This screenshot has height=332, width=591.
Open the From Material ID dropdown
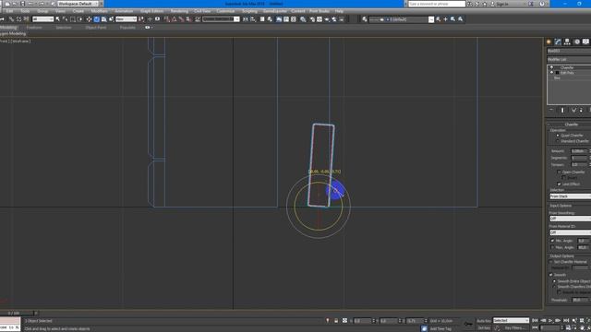570,232
